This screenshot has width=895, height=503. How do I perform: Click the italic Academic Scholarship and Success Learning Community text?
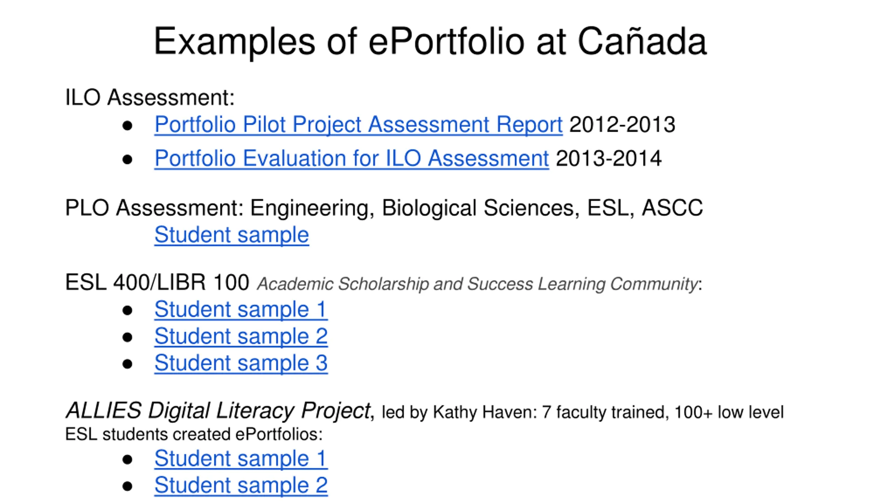[x=477, y=284]
